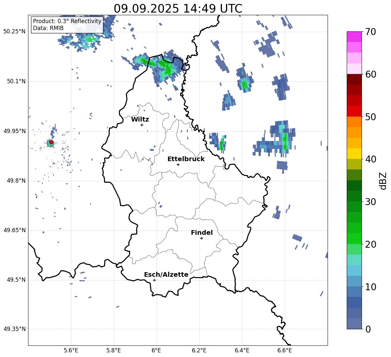Click the yellow 40 dBZ colorbar swatch

coord(354,154)
